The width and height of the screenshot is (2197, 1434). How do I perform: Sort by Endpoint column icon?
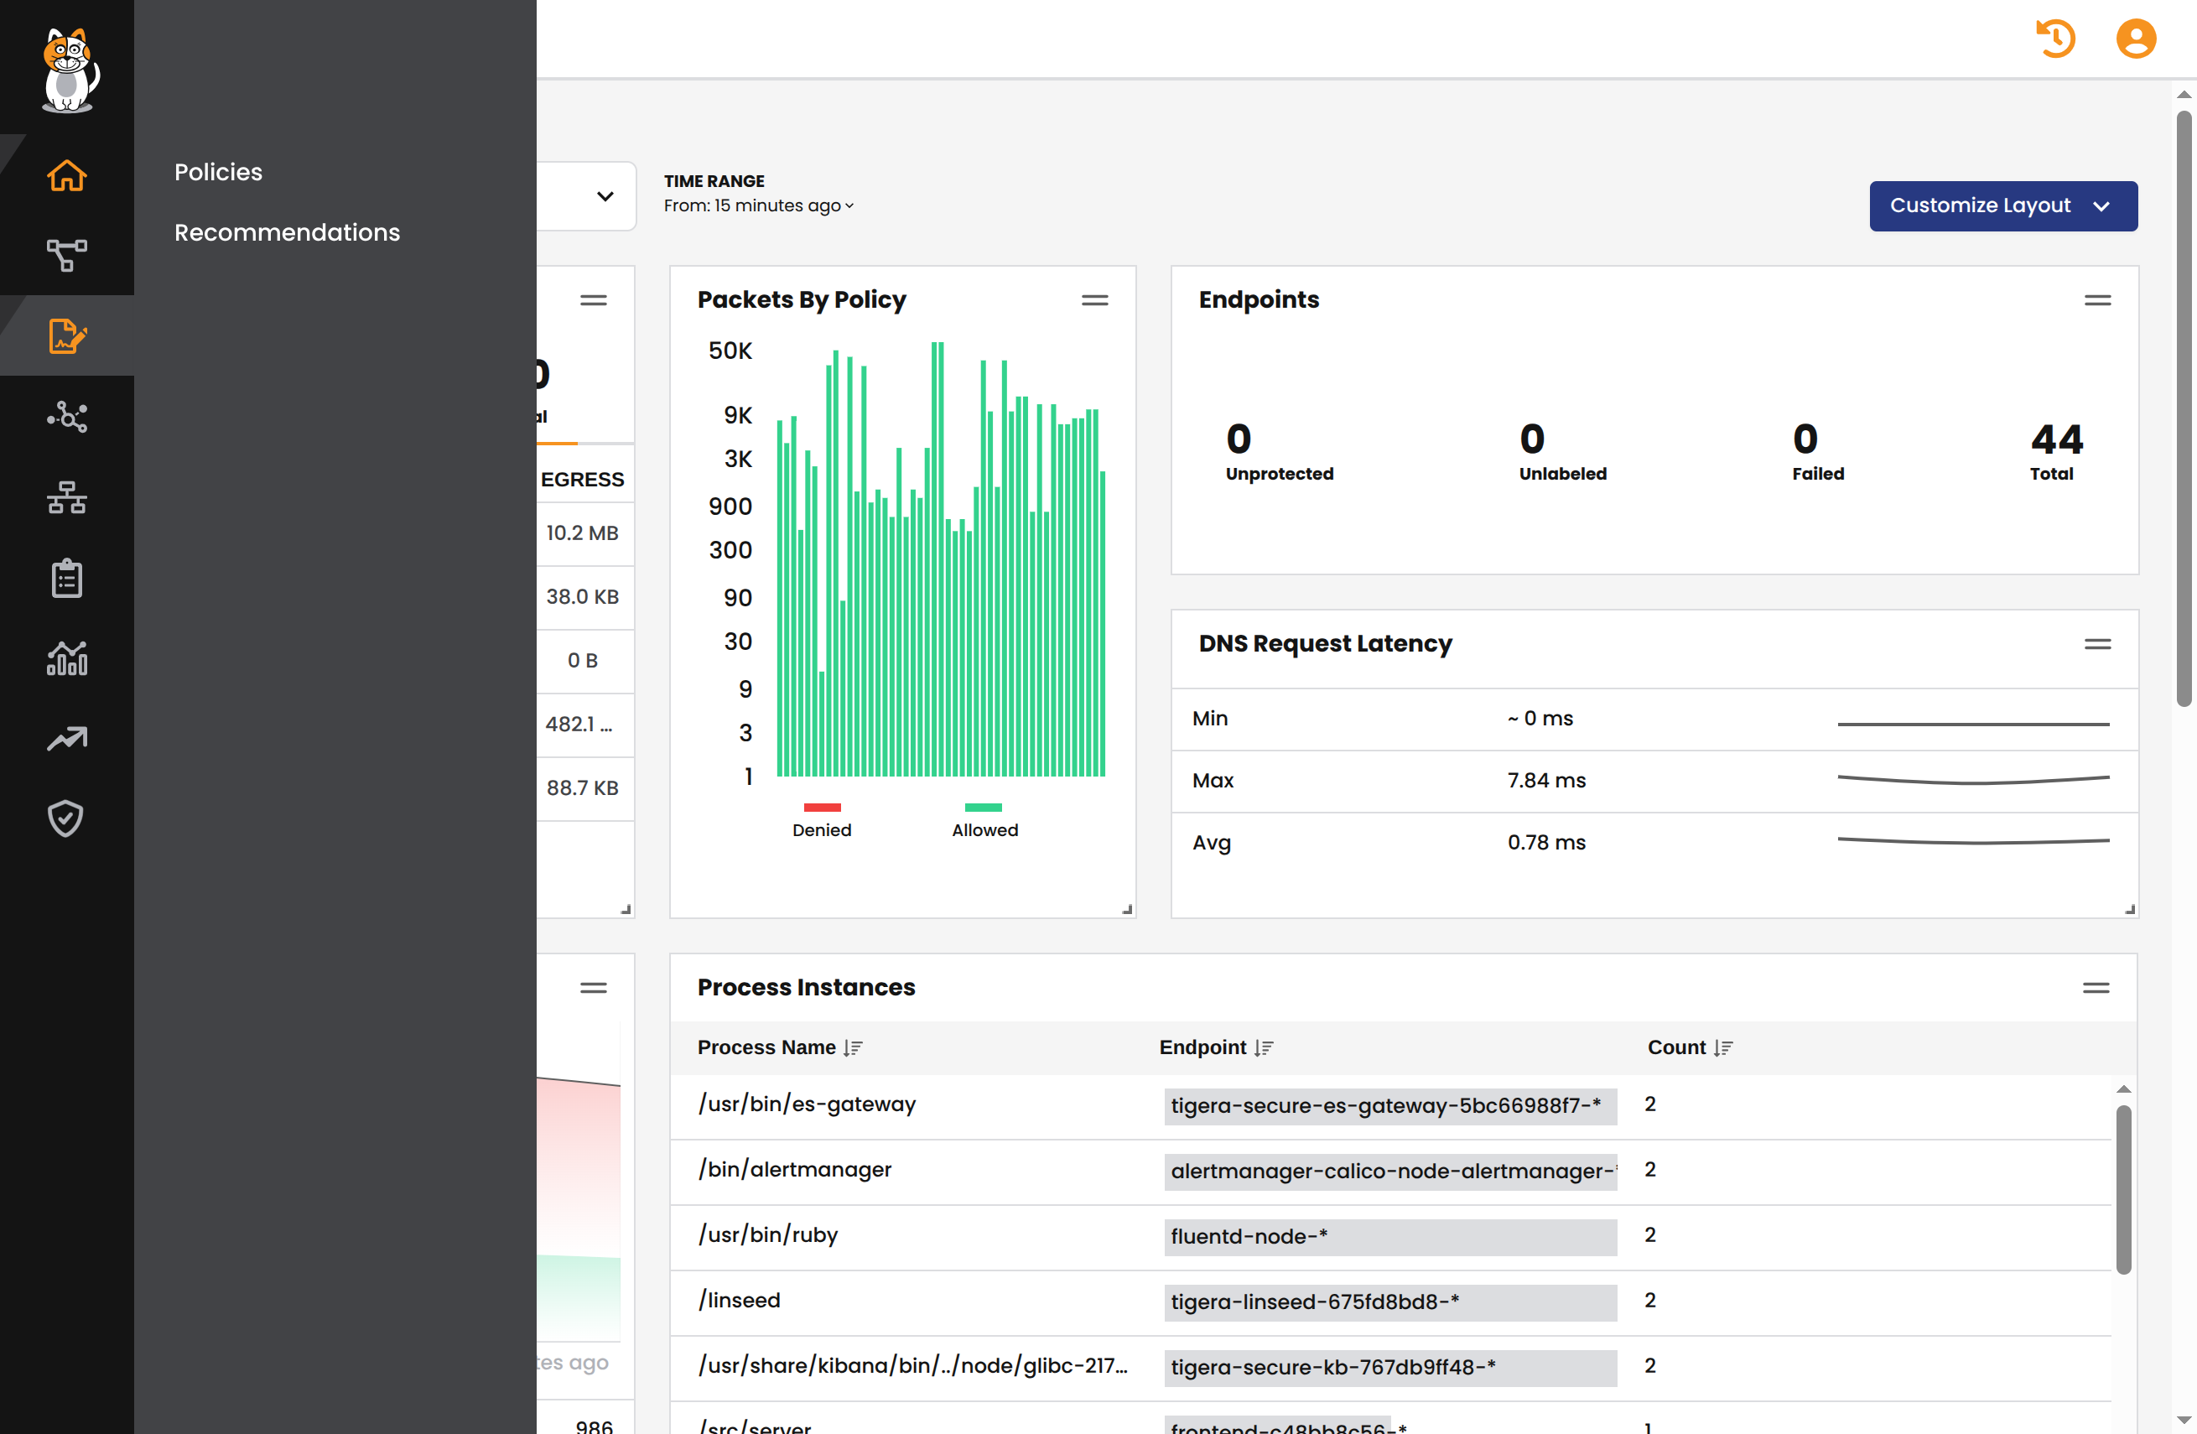1263,1048
